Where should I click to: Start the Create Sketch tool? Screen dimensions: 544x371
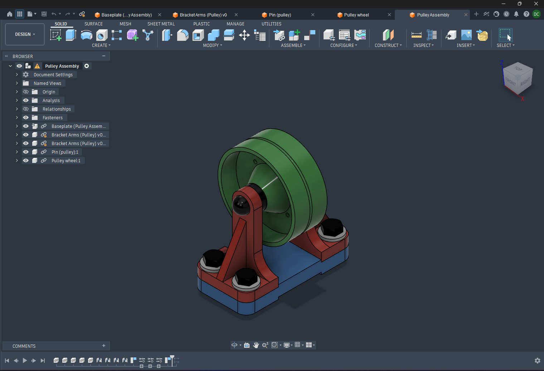tap(56, 35)
